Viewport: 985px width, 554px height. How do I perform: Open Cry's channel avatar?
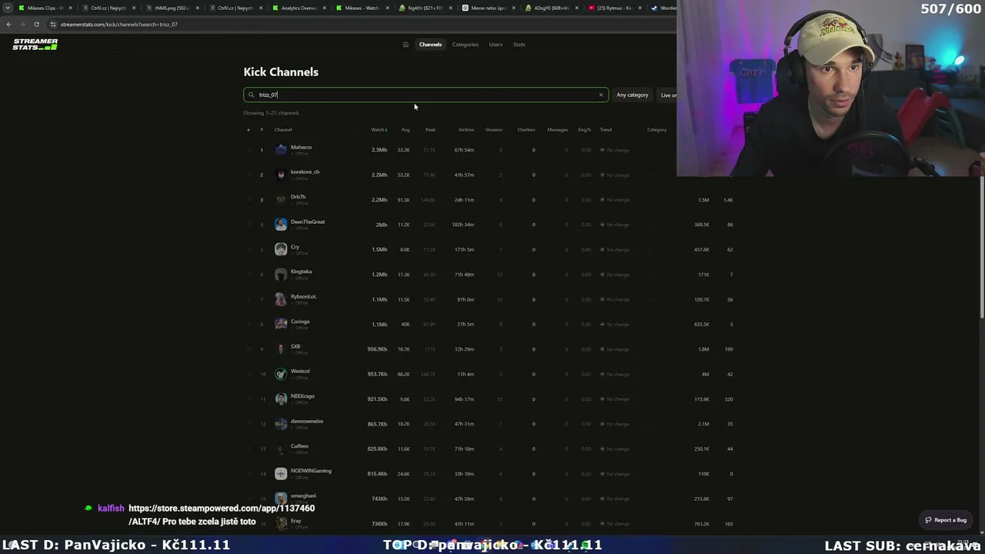click(x=281, y=249)
